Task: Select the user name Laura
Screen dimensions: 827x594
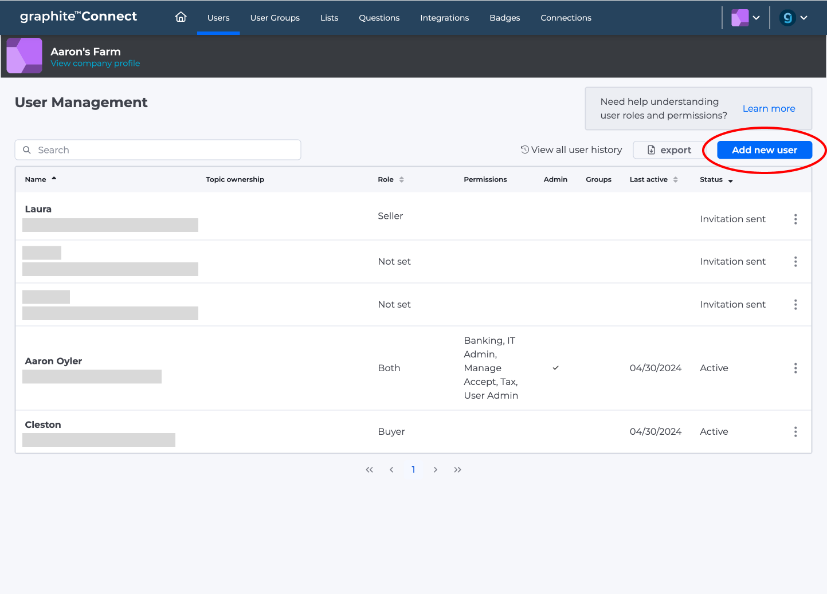Action: pos(38,209)
